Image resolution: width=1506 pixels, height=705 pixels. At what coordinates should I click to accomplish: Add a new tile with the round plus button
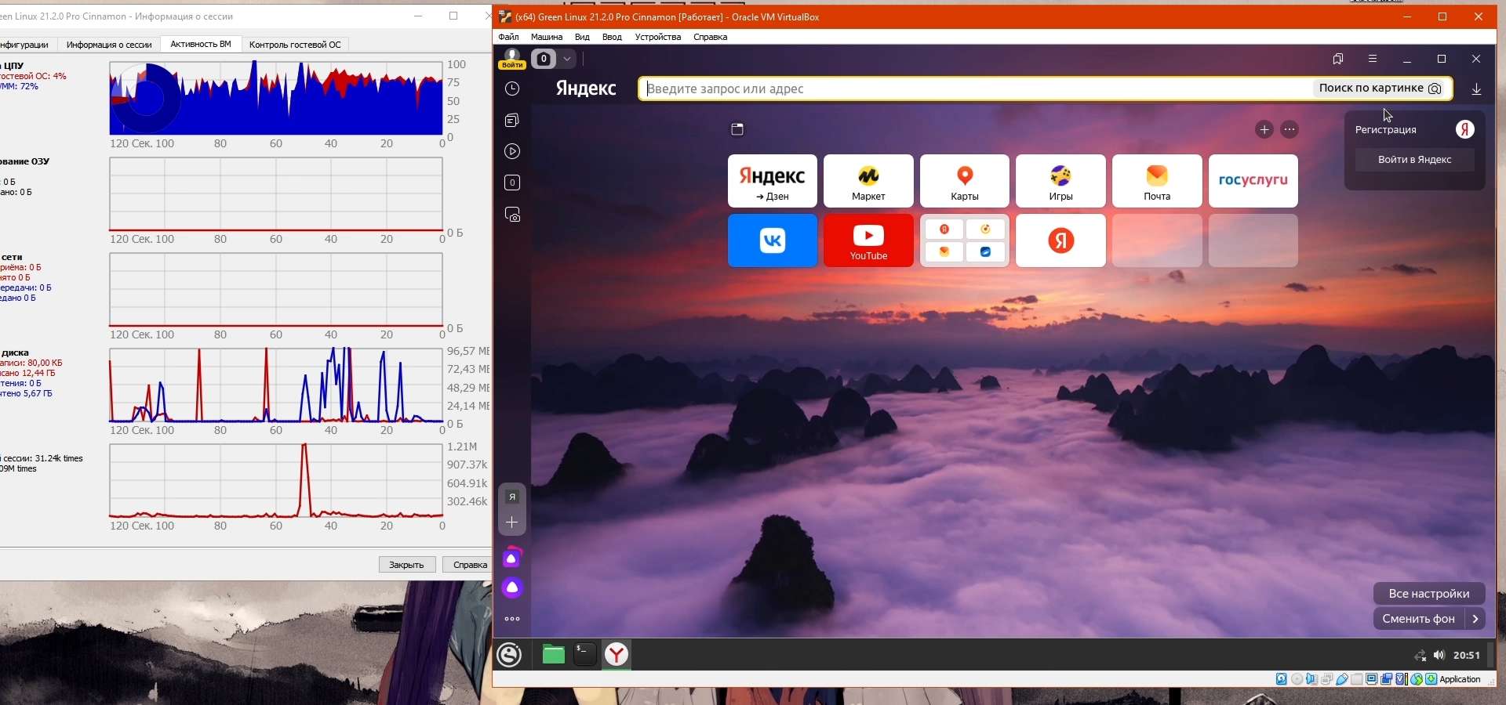pos(1264,130)
